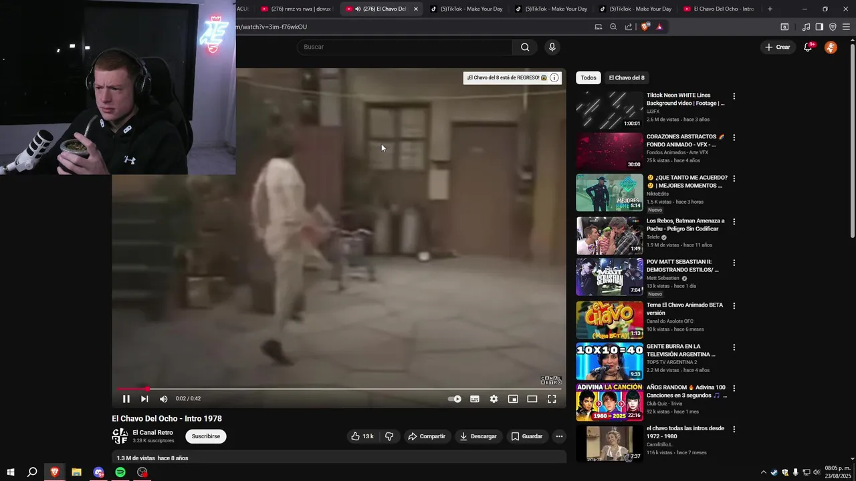Save video with Guardar
The height and width of the screenshot is (481, 856).
[527, 436]
